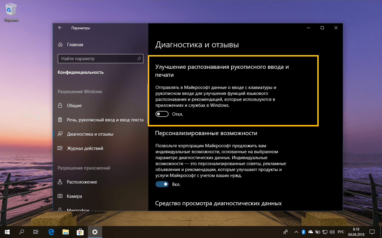Click the back arrow in Settings
382x238 pixels.
(60, 27)
